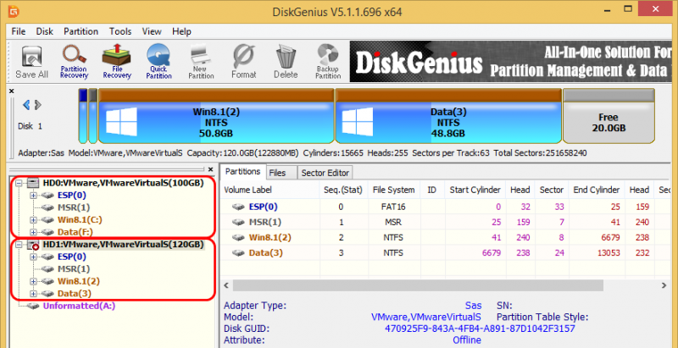Switch to the Sector Editor tab
Viewport: 678px width, 348px height.
click(325, 173)
